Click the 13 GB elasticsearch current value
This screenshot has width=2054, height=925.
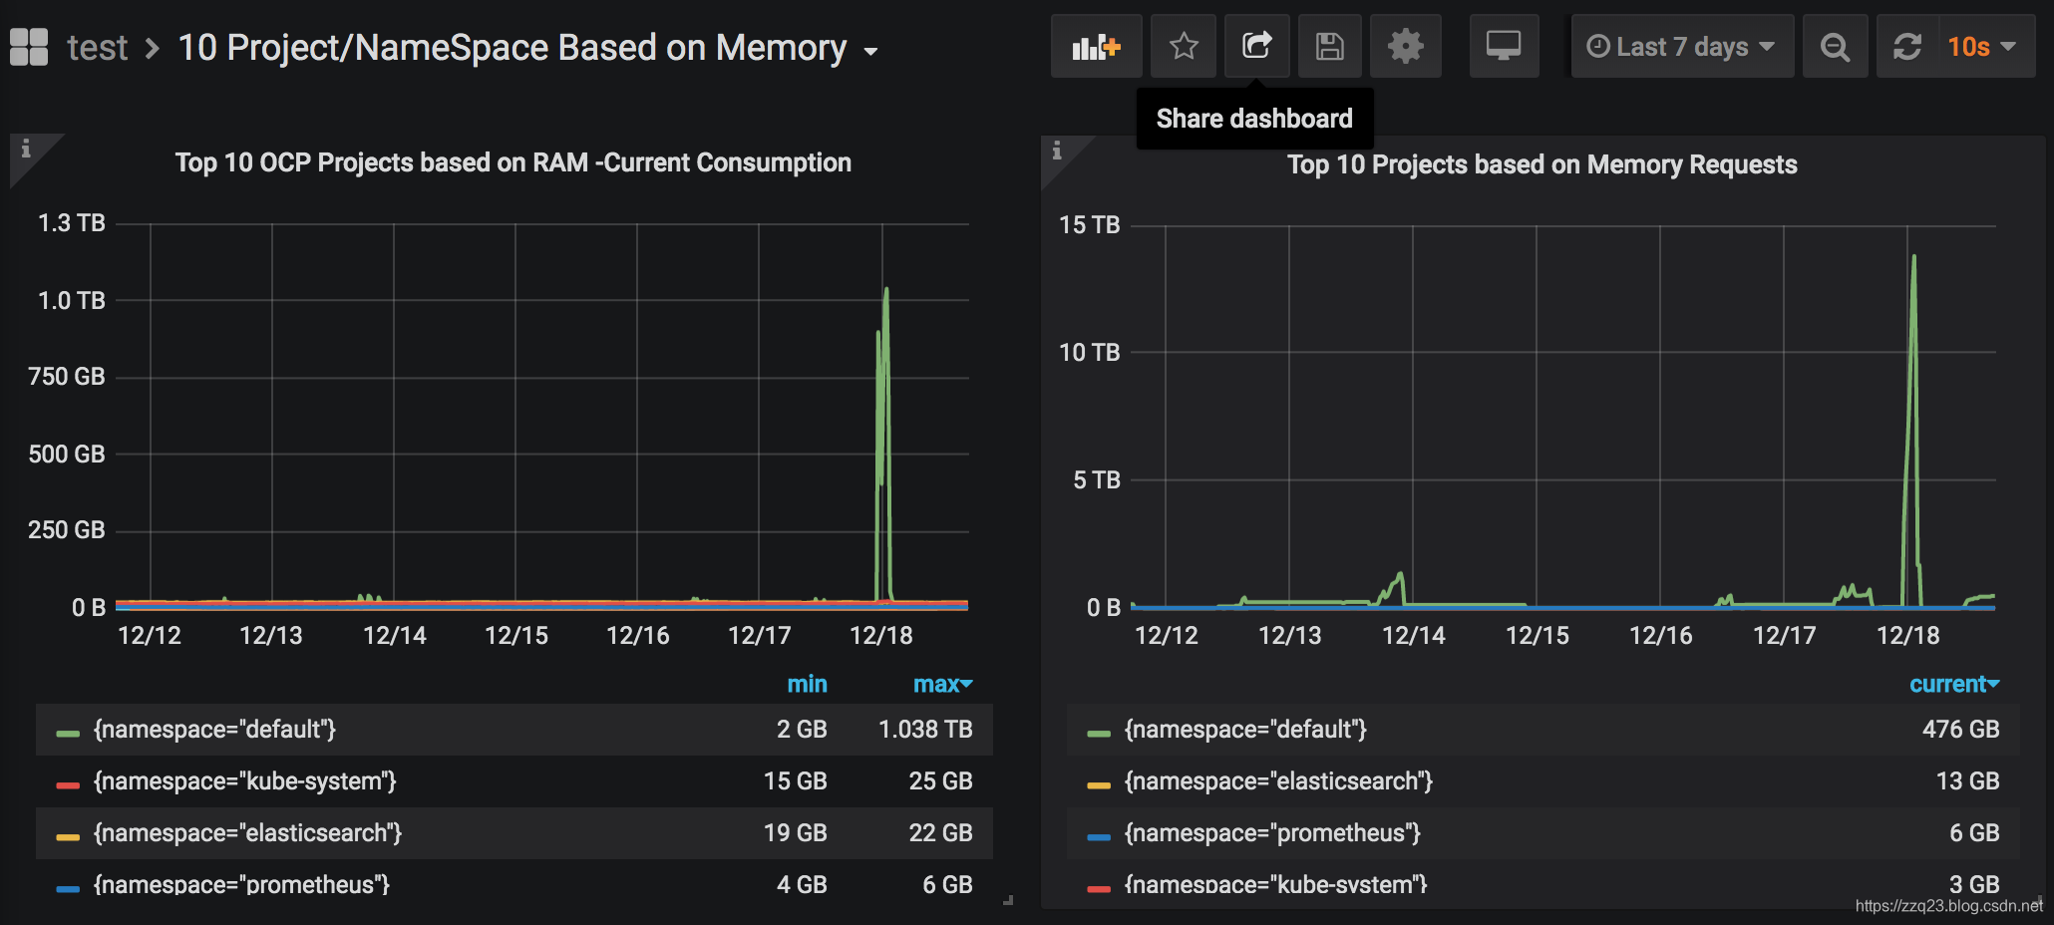click(x=1967, y=781)
